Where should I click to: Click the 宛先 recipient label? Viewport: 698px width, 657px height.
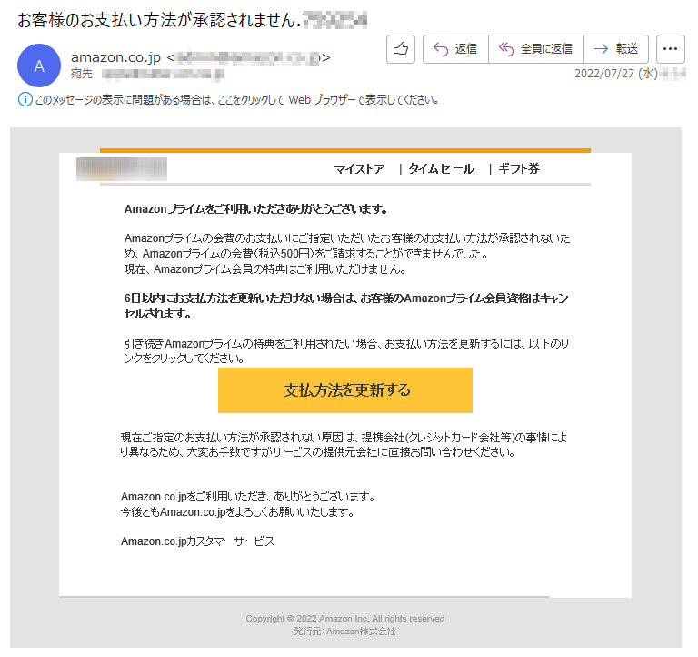click(x=82, y=74)
